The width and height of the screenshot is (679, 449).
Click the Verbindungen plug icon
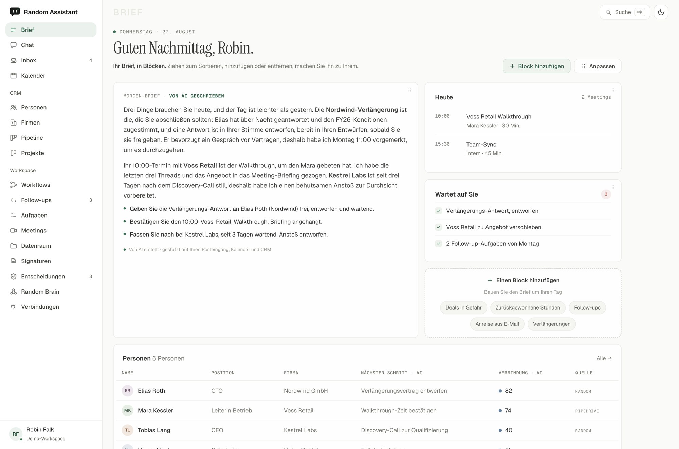click(14, 307)
